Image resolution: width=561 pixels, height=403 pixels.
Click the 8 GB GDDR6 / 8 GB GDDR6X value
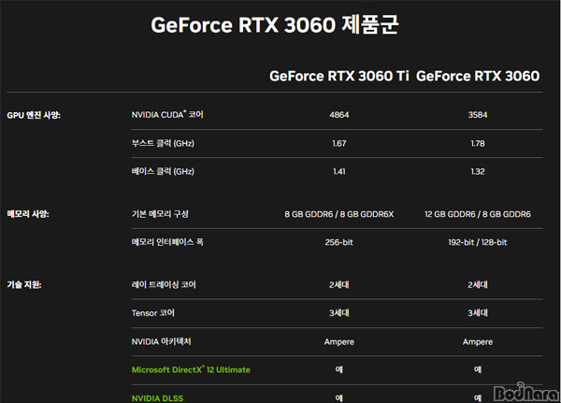point(339,214)
